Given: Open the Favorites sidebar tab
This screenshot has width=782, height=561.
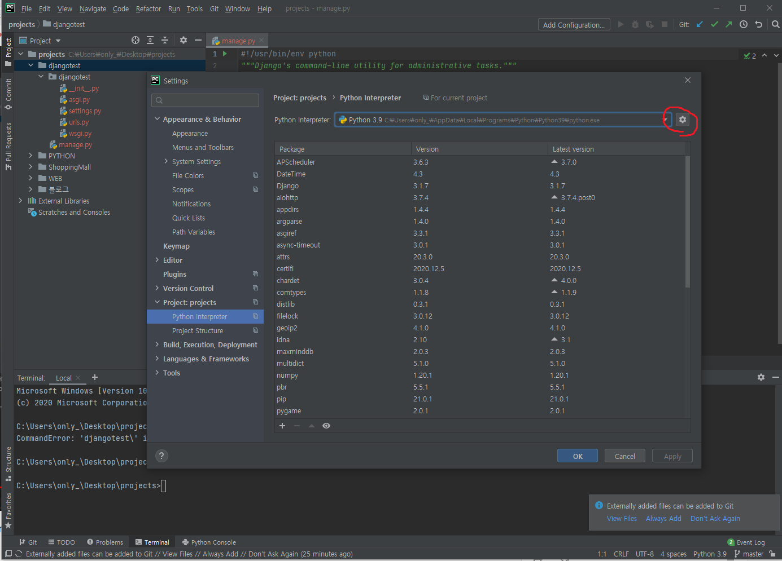Looking at the screenshot, I should tap(8, 511).
